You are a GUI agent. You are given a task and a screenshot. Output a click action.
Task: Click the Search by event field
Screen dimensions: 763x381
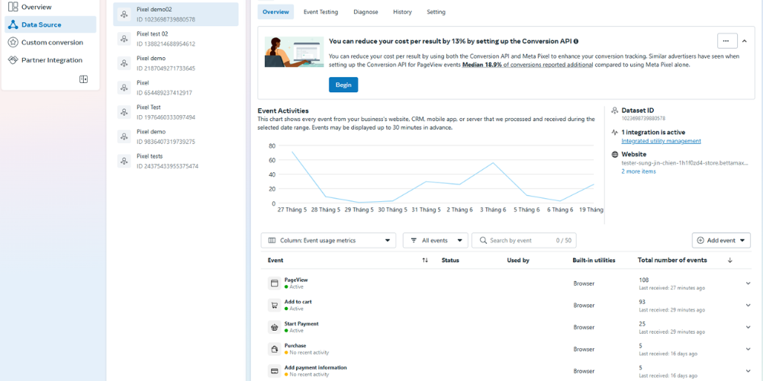coord(524,240)
